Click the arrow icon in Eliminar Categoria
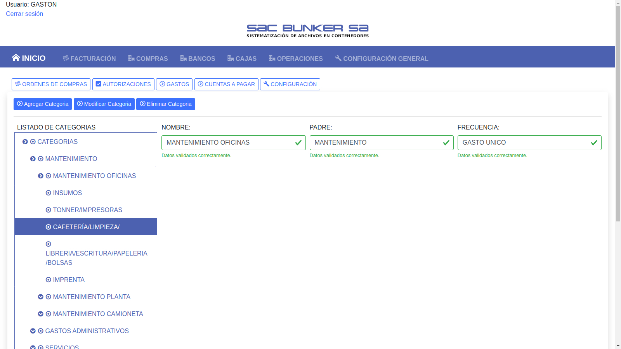Screen dimensions: 621x349 (143, 104)
